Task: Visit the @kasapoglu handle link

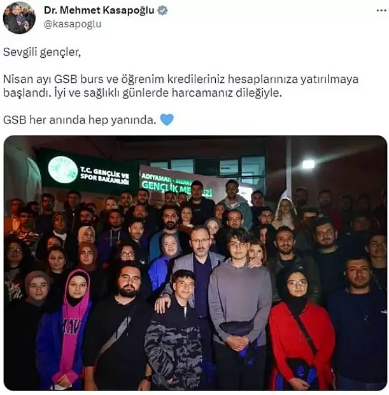Action: click(x=73, y=24)
